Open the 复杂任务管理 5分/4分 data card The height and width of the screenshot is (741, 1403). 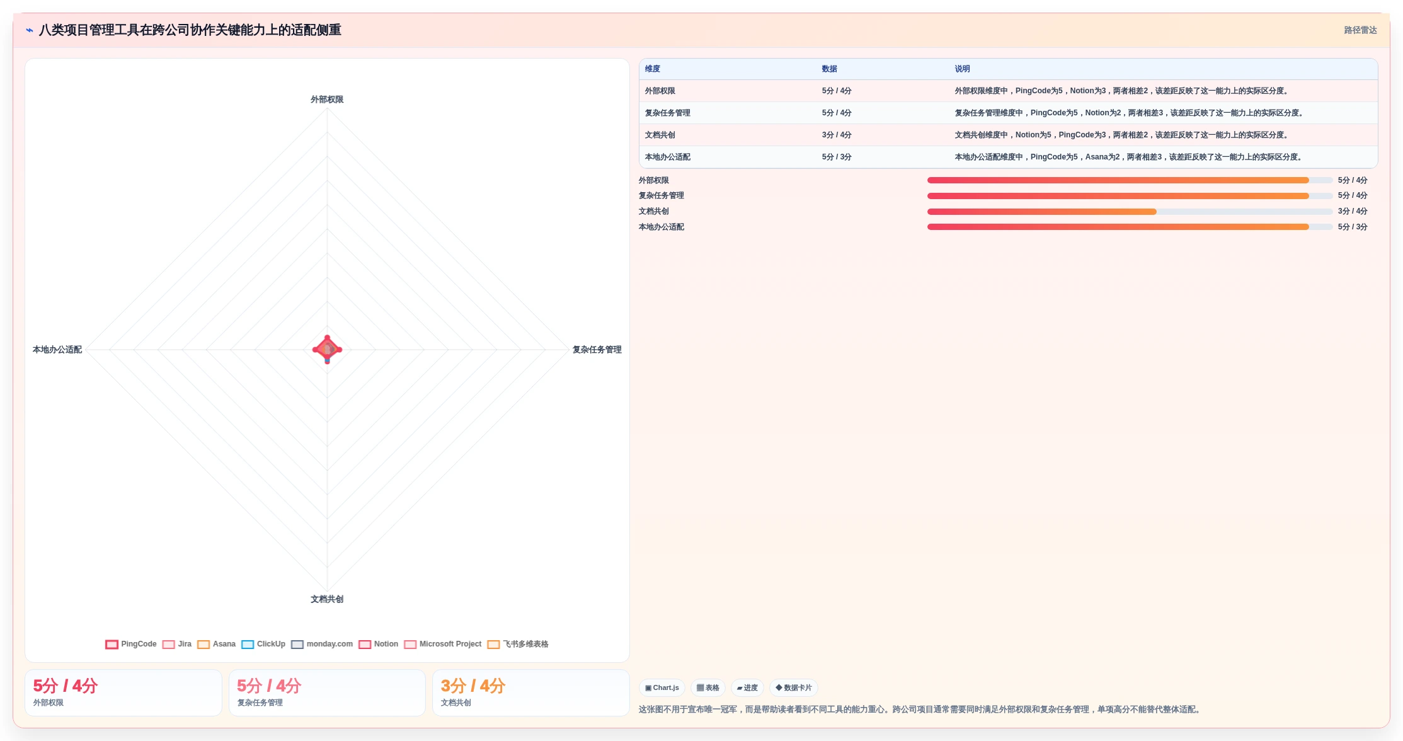pyautogui.click(x=327, y=692)
